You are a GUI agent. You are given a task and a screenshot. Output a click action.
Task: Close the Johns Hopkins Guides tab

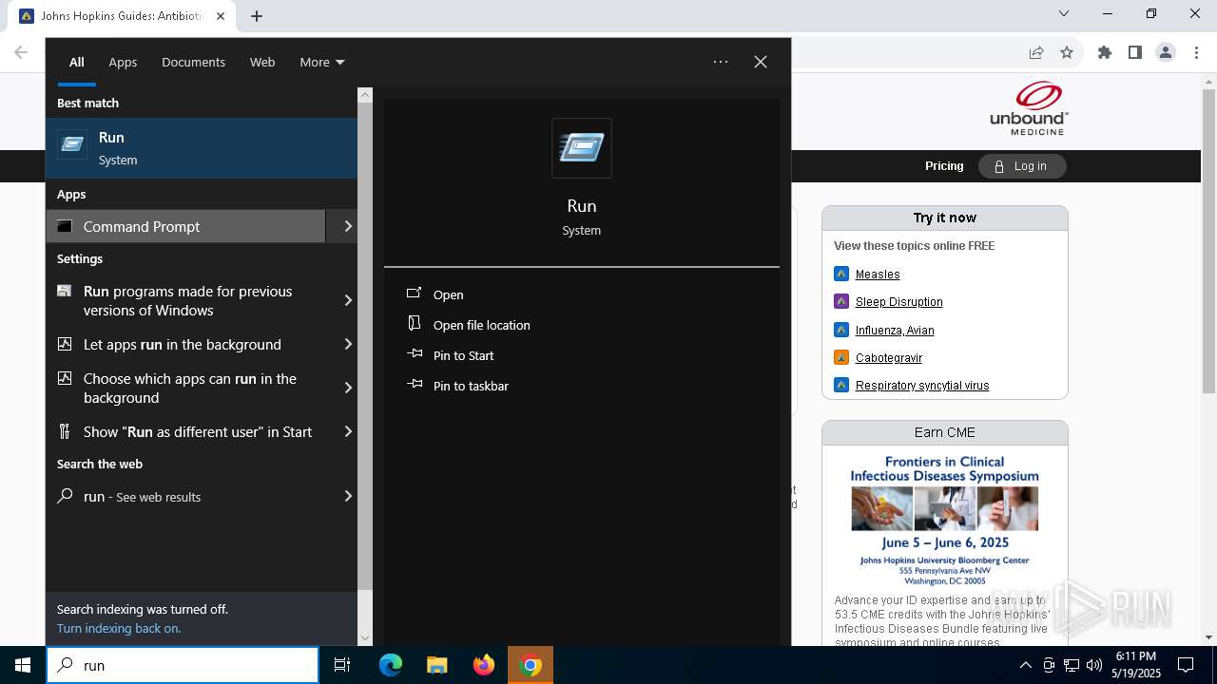pyautogui.click(x=221, y=16)
